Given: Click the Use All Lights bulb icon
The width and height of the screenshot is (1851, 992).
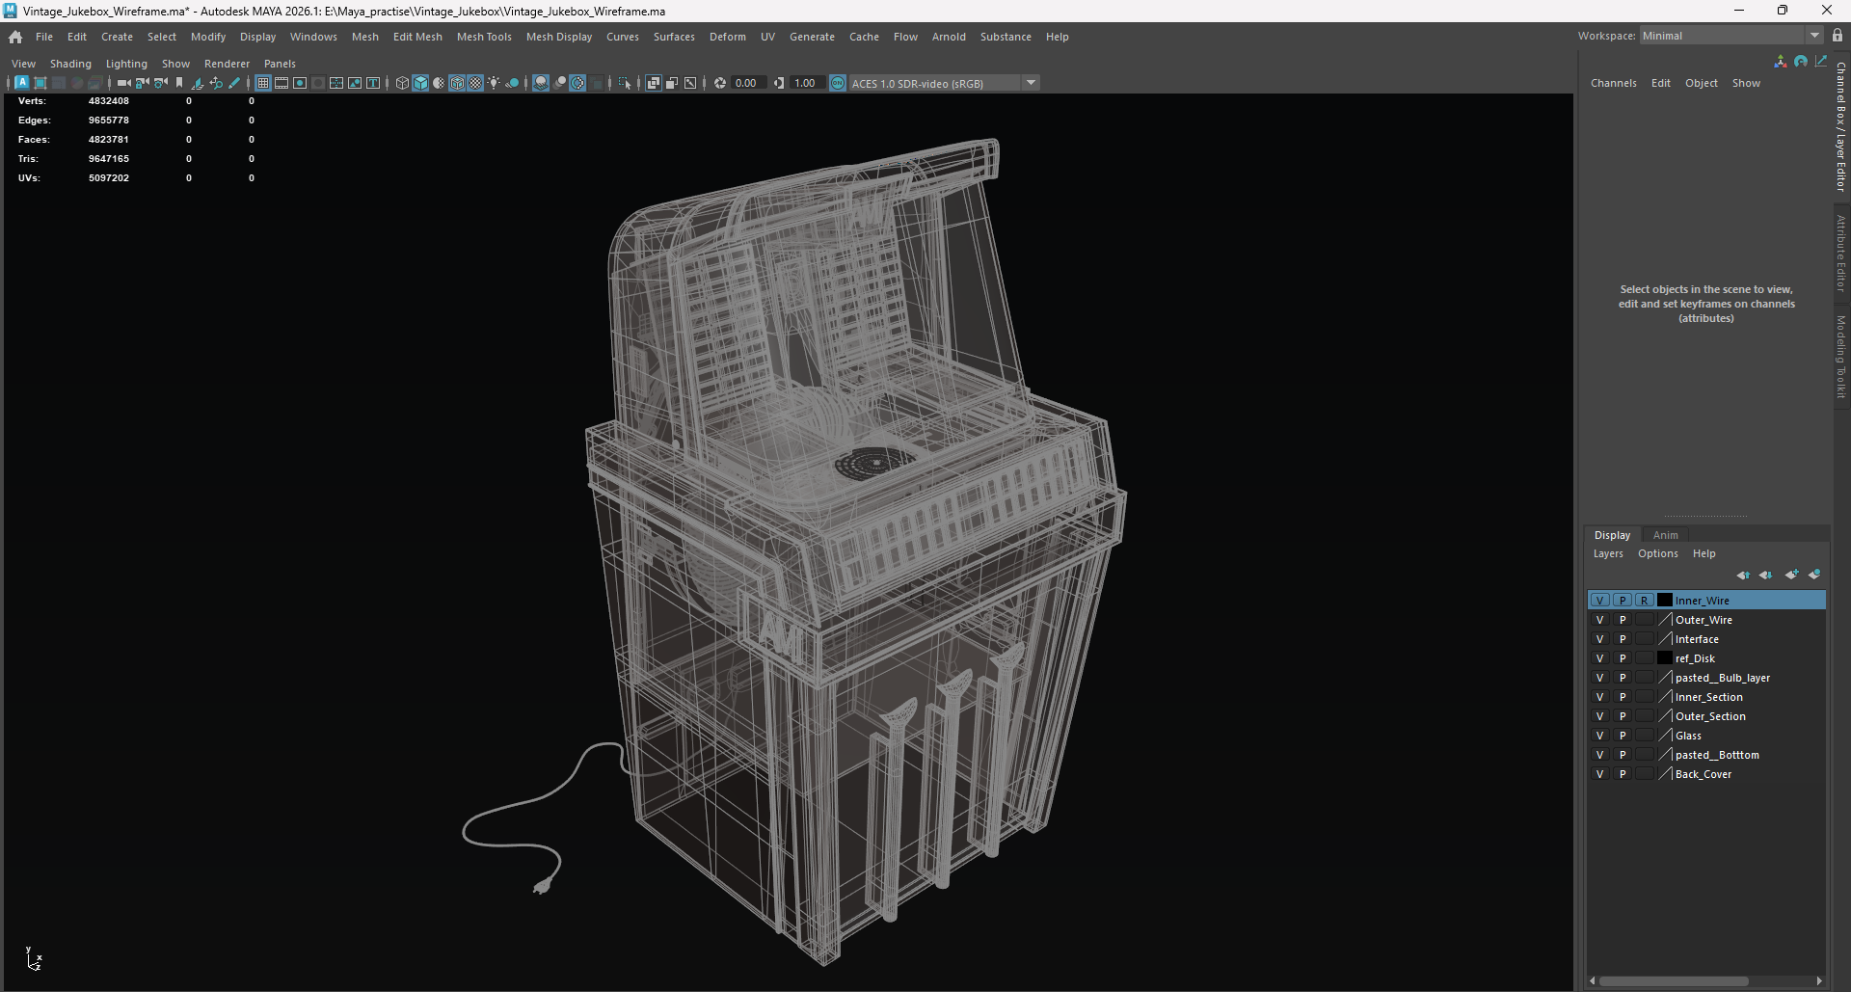Looking at the screenshot, I should click(494, 83).
